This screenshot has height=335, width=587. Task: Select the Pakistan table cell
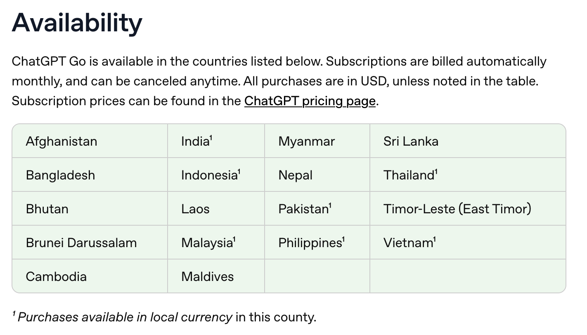(304, 209)
